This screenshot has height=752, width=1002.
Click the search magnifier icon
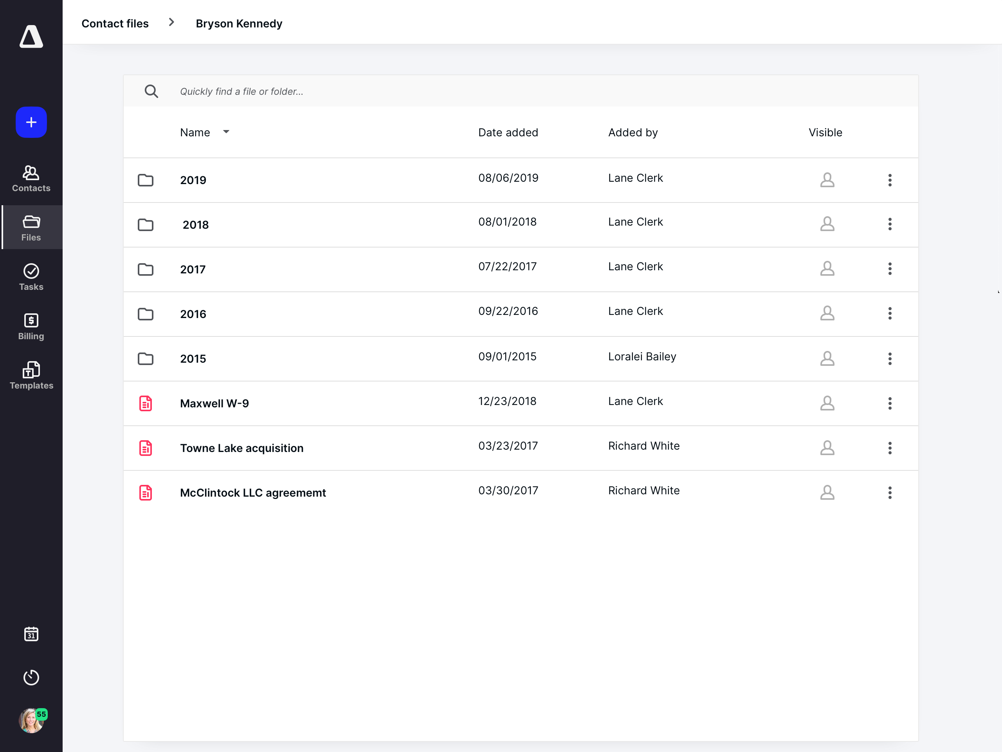click(151, 92)
